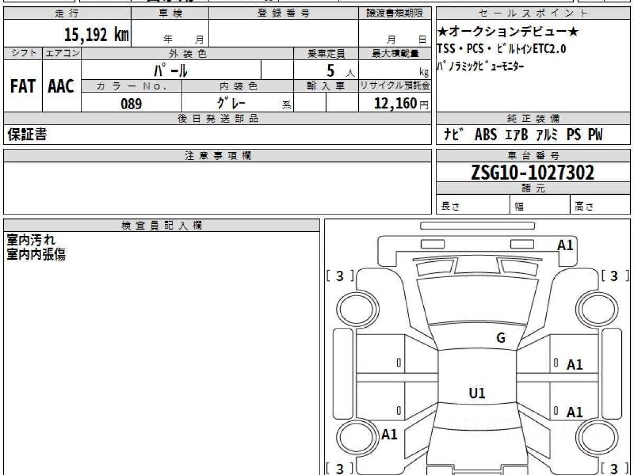Click the 長さ dimension label
The width and height of the screenshot is (634, 475).
(x=450, y=207)
